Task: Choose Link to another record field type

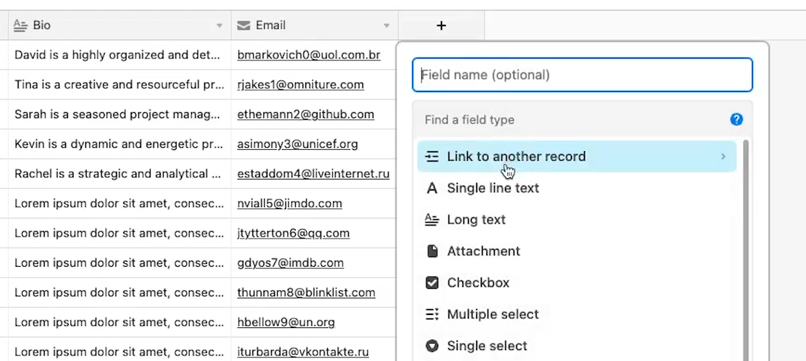Action: 577,156
